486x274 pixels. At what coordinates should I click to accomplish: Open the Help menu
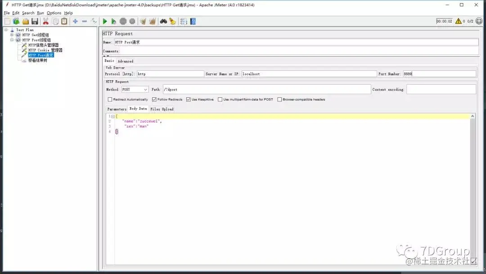(x=68, y=13)
